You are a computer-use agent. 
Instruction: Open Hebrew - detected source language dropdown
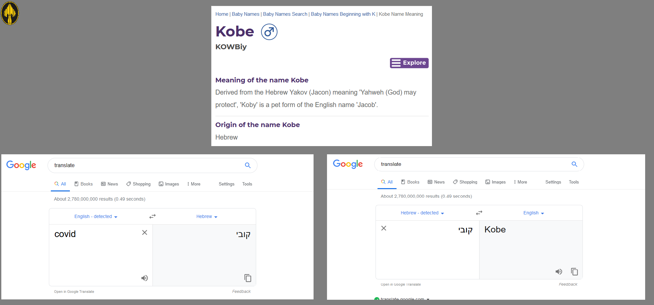click(422, 213)
